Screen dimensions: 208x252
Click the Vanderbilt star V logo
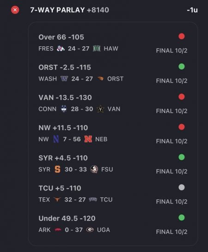[x=101, y=109]
